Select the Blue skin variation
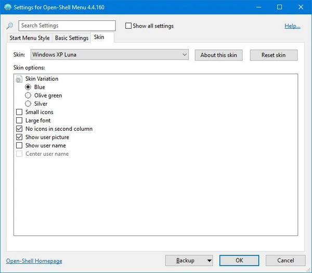The width and height of the screenshot is (312, 273). [x=28, y=87]
